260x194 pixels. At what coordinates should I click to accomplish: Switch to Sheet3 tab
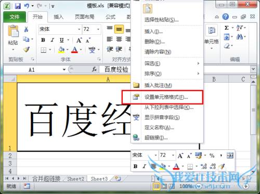tap(99, 179)
